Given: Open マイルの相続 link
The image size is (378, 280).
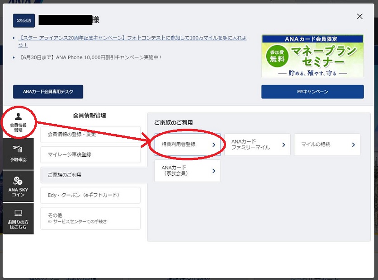Looking at the screenshot, I should 327,145.
